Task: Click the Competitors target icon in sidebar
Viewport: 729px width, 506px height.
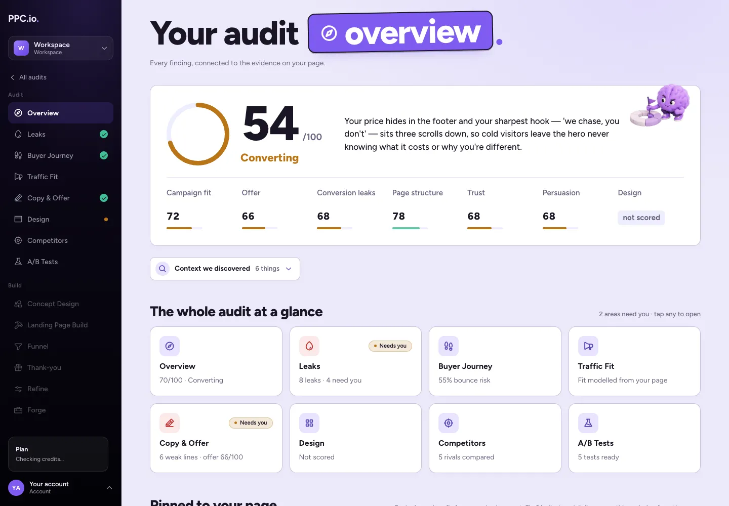Action: click(x=18, y=240)
